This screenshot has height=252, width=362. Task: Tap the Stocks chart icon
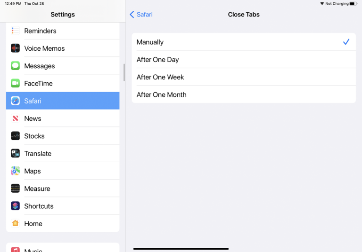16,136
